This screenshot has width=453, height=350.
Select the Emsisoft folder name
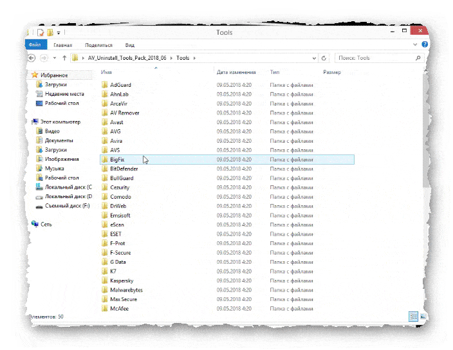click(120, 216)
